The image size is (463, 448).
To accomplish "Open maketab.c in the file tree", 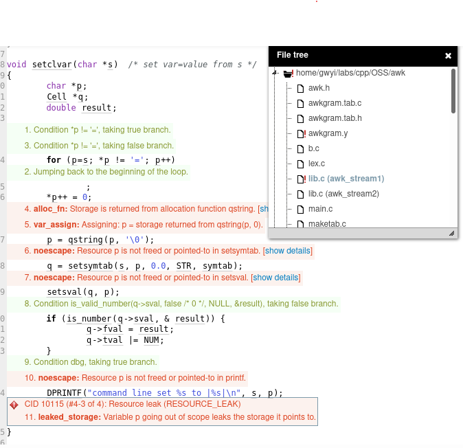I will [327, 223].
